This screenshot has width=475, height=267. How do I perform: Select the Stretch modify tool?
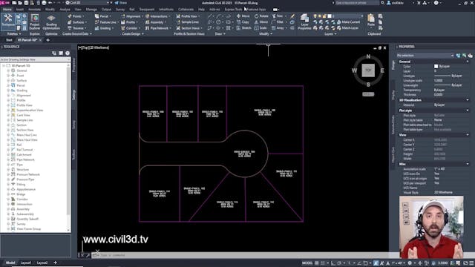point(243,28)
